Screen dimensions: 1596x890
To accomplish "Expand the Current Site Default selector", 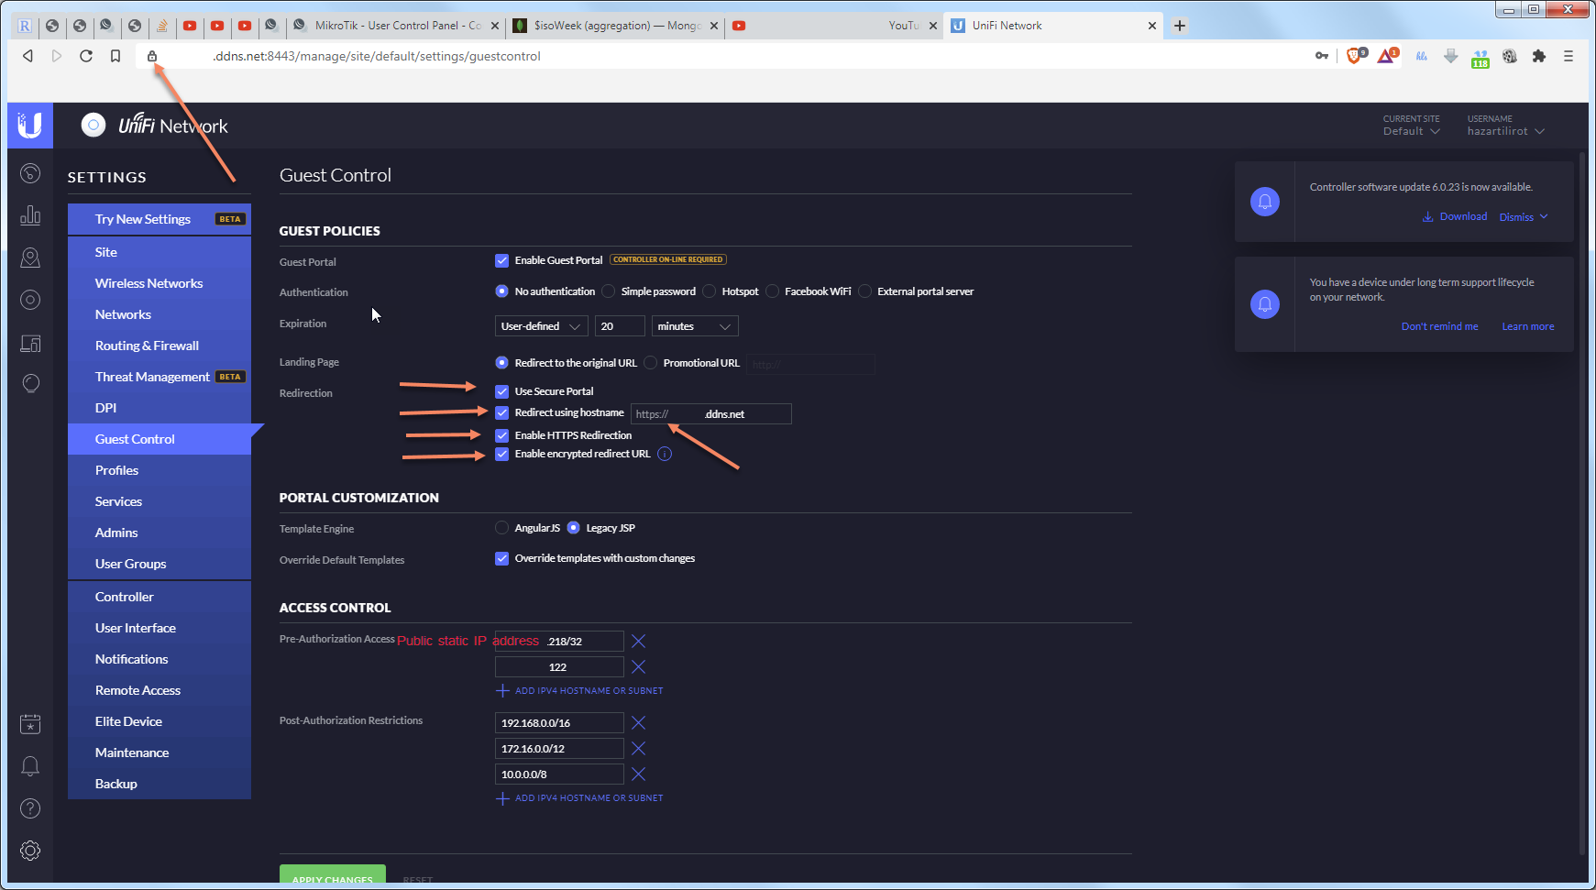I will click(x=1412, y=131).
